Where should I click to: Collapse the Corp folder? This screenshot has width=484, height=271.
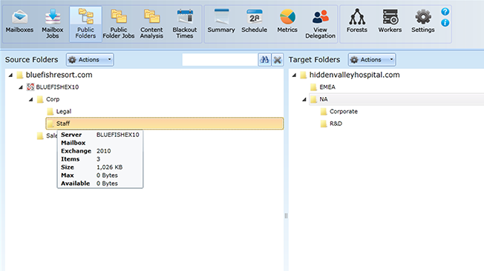[x=31, y=99]
